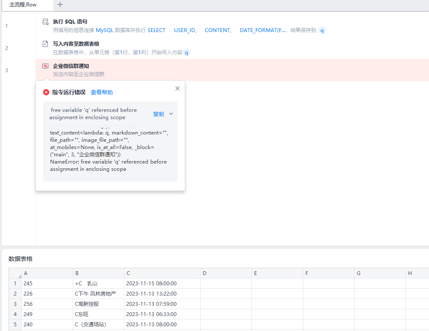
Task: Select column C header in data table
Action: (x=162, y=273)
